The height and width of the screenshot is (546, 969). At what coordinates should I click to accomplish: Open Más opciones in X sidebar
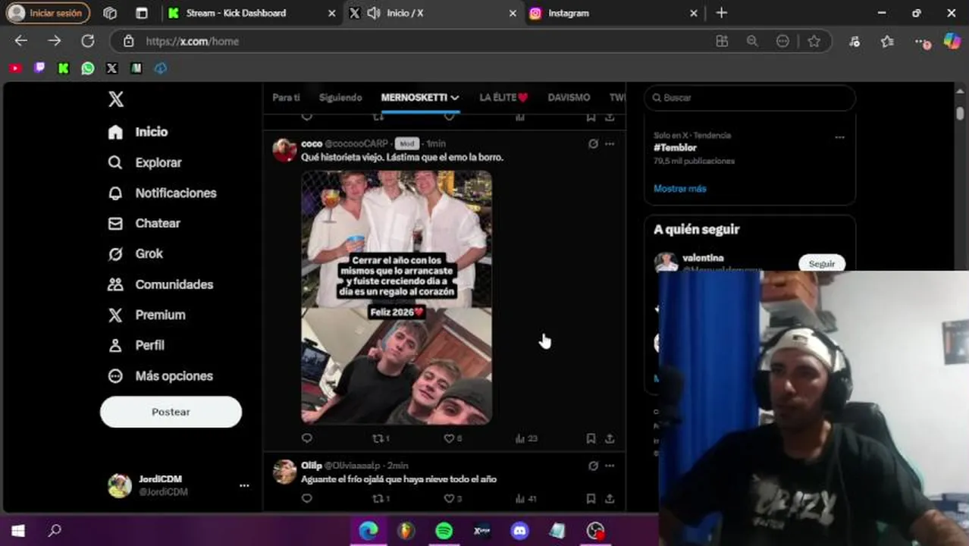click(159, 376)
